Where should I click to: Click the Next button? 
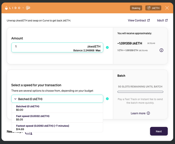[159, 131]
